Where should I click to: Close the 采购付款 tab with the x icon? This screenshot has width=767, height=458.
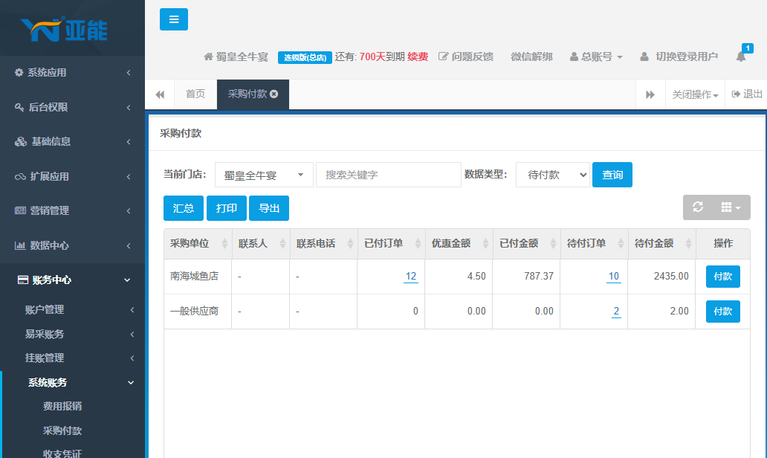(x=274, y=94)
